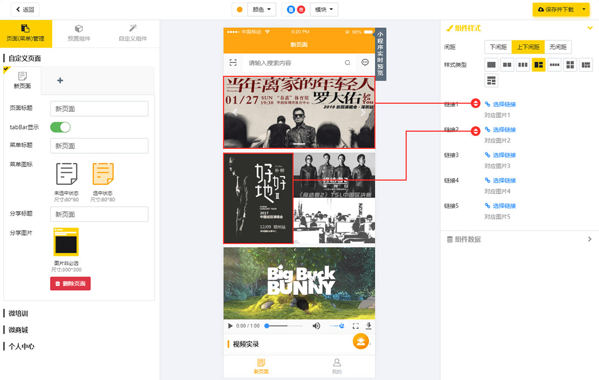
Task: Click the 好好地 concert poster image
Action: [258, 198]
